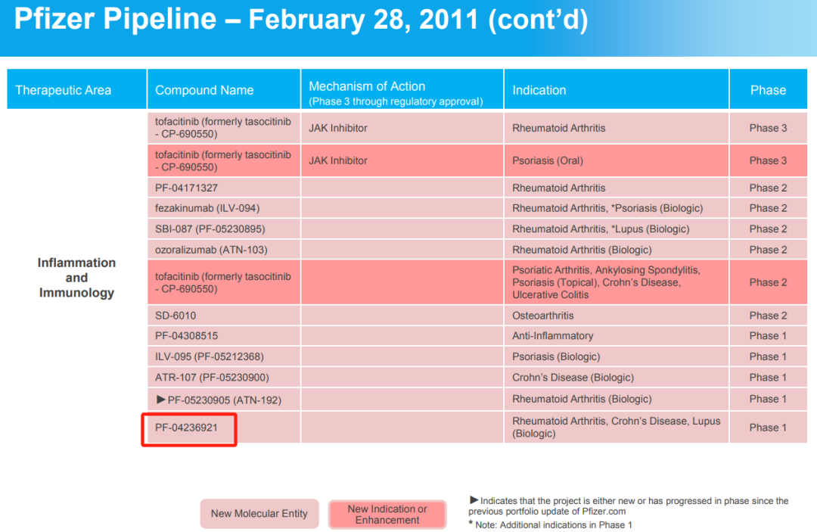Image resolution: width=817 pixels, height=532 pixels.
Task: Select the PF-04171327 compound cell
Action: pyautogui.click(x=223, y=188)
